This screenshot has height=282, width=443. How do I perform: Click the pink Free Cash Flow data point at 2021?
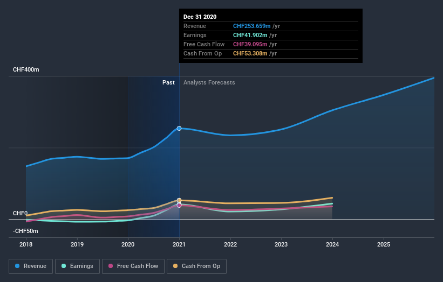(179, 206)
